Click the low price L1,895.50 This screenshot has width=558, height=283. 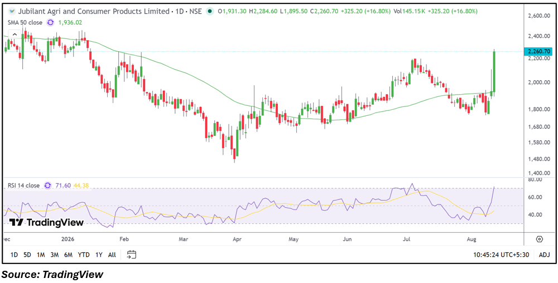[294, 11]
